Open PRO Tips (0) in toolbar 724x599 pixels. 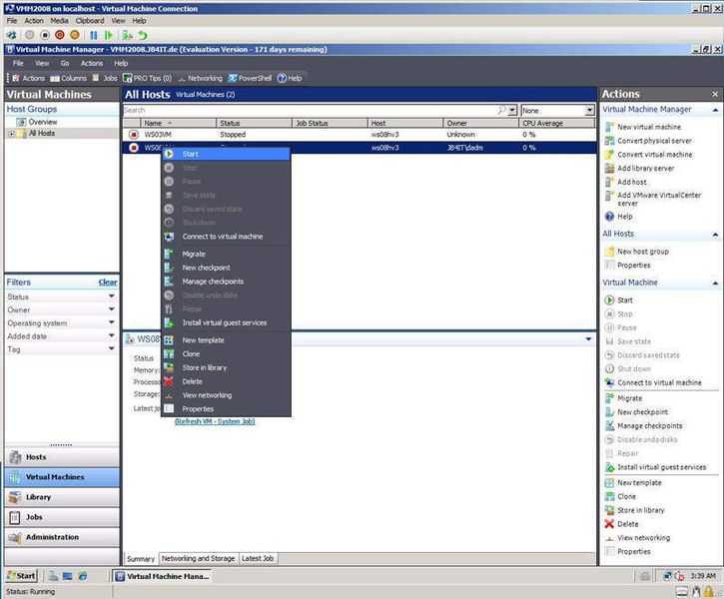147,78
